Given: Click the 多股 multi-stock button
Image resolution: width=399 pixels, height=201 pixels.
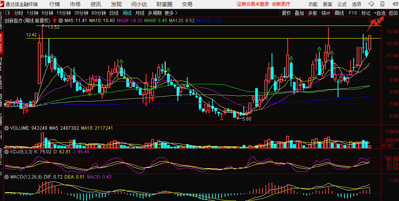Looking at the screenshot, I should pos(312,13).
